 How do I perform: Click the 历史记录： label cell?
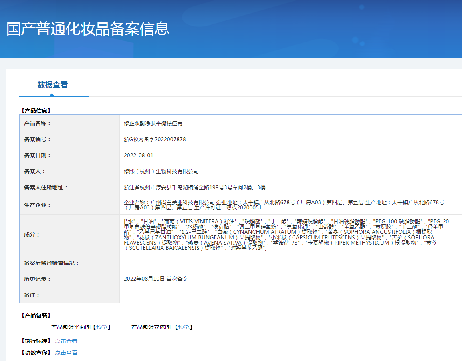(70, 279)
